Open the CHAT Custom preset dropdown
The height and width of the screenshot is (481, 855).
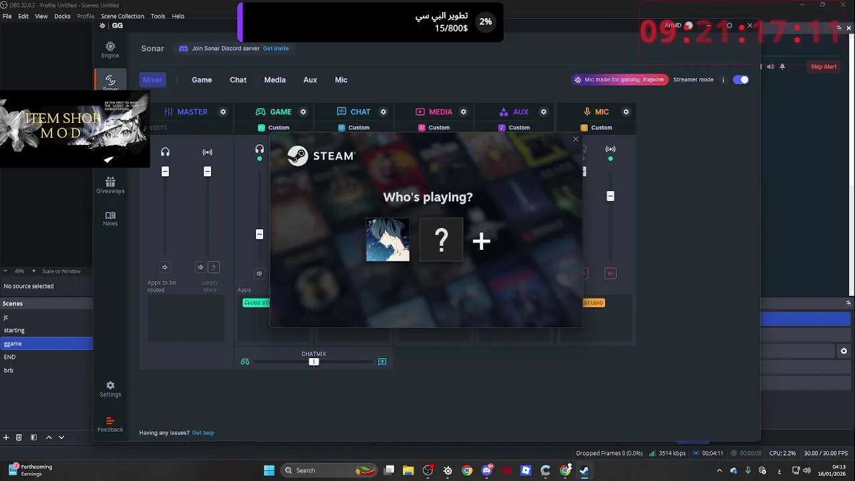(x=354, y=128)
